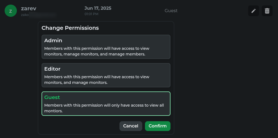This screenshot has height=138, width=278.
Task: Click the zarev member name
Action: (29, 8)
